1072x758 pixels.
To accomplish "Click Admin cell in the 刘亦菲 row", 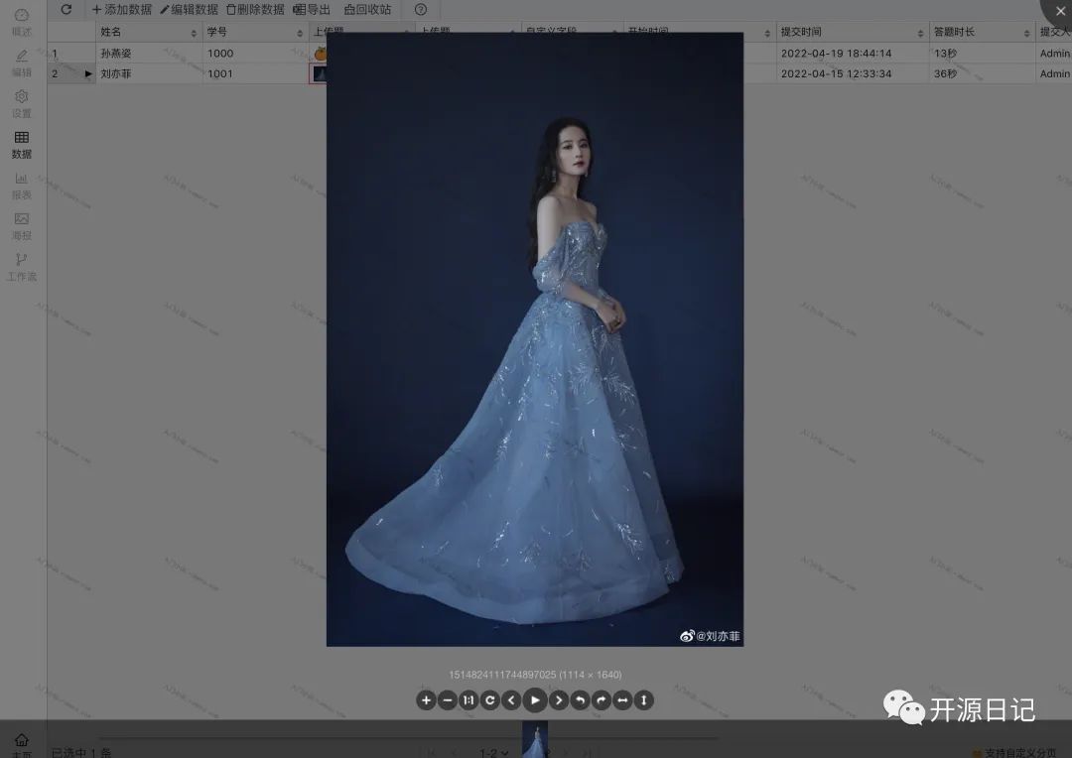I will 1055,73.
